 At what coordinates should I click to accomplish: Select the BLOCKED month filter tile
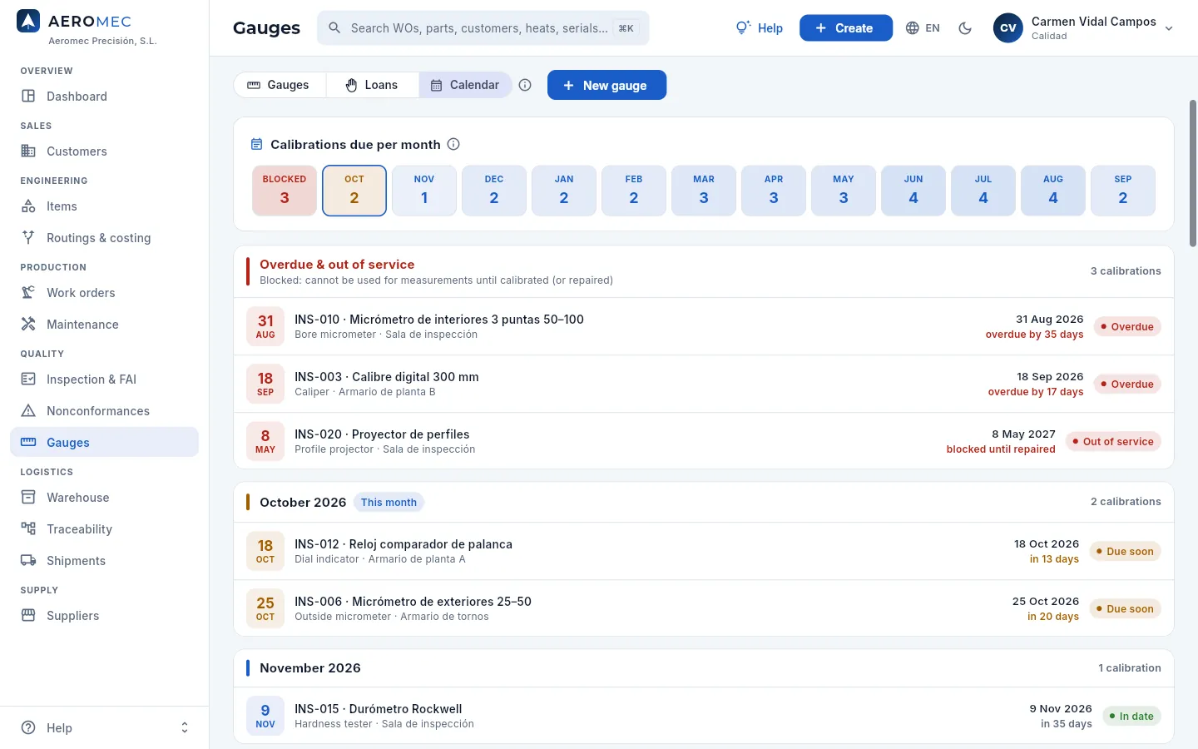pyautogui.click(x=285, y=191)
